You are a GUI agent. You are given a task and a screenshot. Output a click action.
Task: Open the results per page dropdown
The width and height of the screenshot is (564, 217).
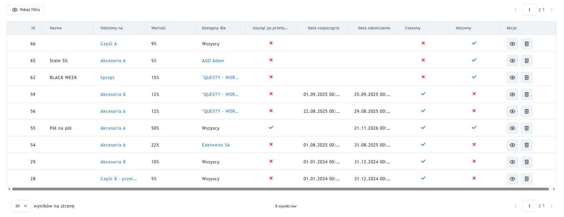coord(21,206)
